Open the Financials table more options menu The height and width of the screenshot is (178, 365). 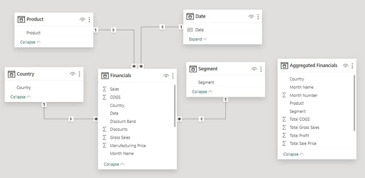point(173,76)
